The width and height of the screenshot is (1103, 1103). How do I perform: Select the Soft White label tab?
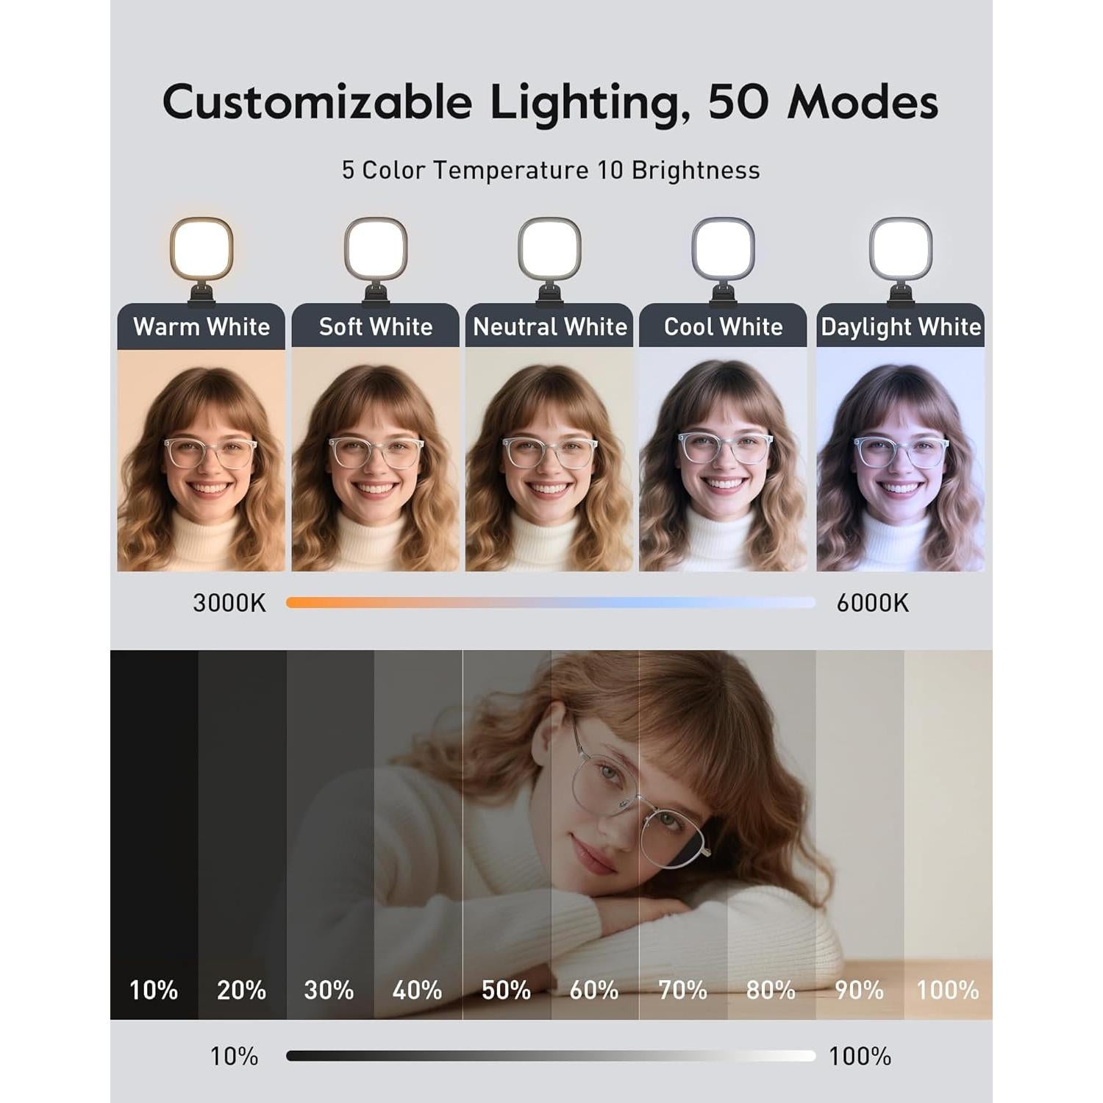coord(376,326)
